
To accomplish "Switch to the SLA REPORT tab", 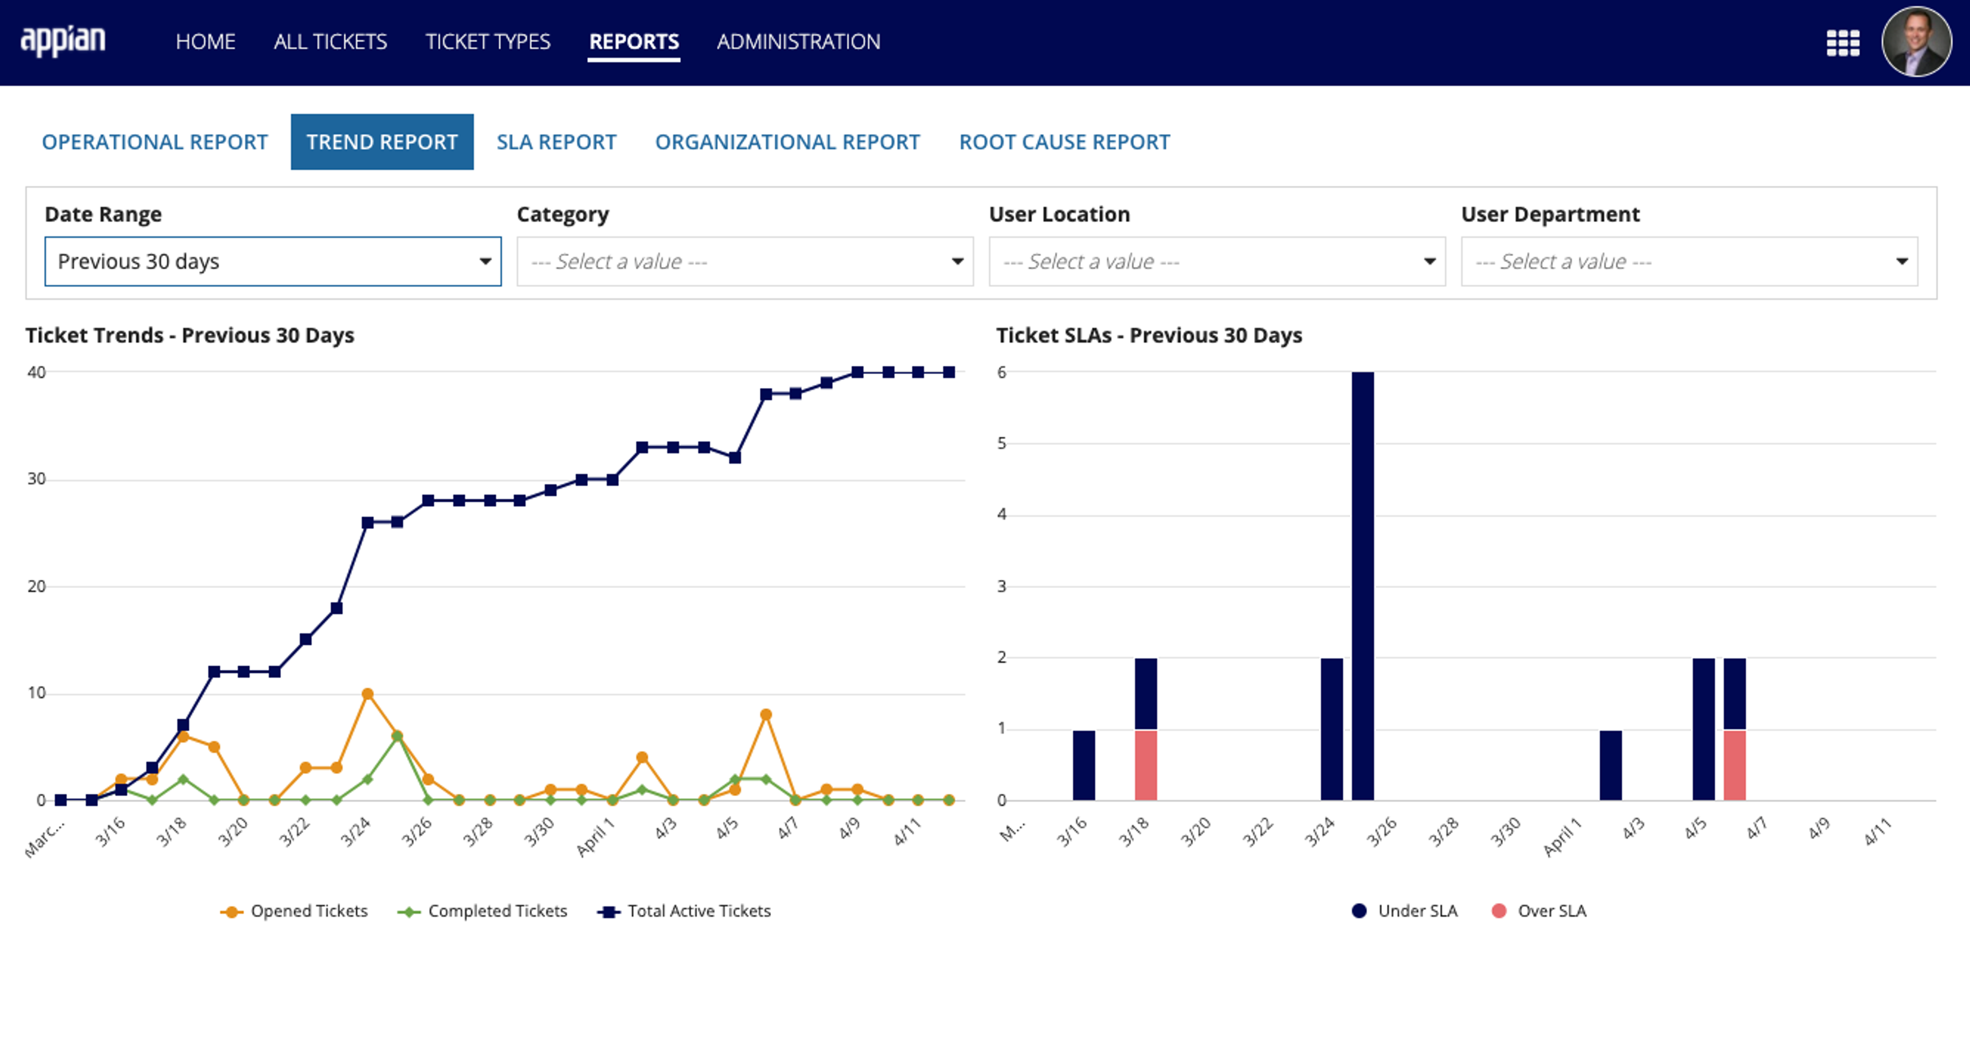I will tap(556, 142).
